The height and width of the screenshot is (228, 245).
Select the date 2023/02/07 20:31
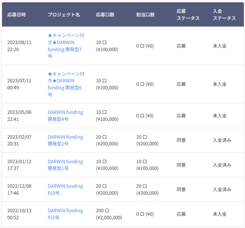pyautogui.click(x=19, y=140)
